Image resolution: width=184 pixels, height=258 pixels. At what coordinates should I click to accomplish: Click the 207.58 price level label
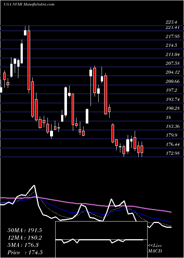[173, 63]
